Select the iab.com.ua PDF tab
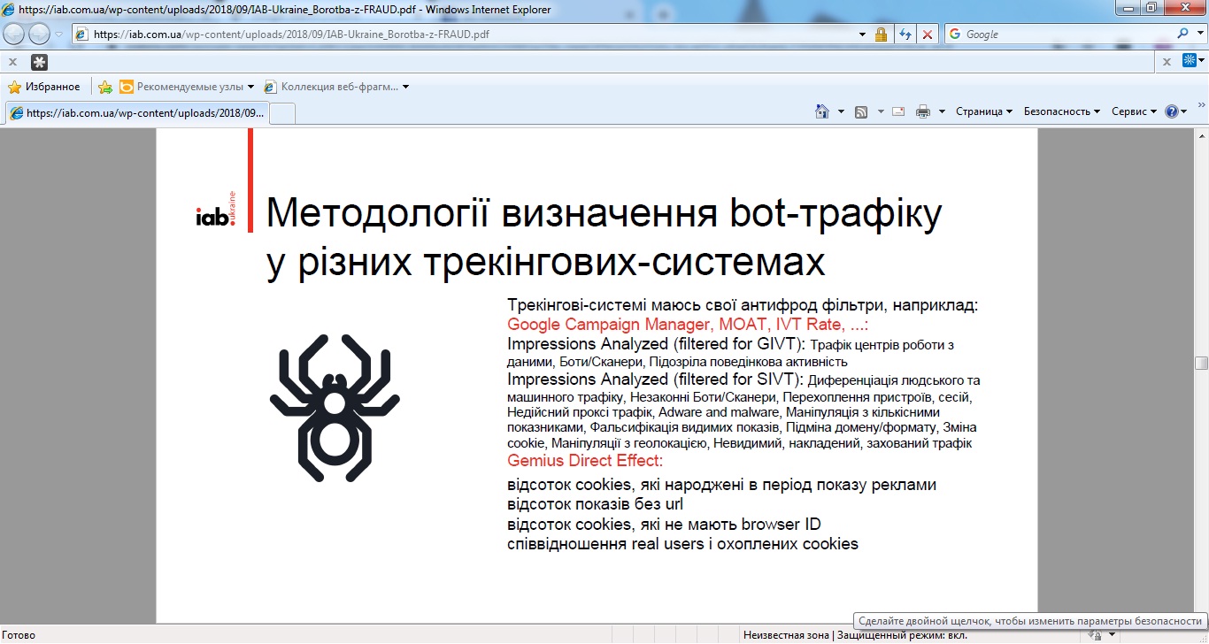This screenshot has width=1209, height=644. [x=137, y=113]
